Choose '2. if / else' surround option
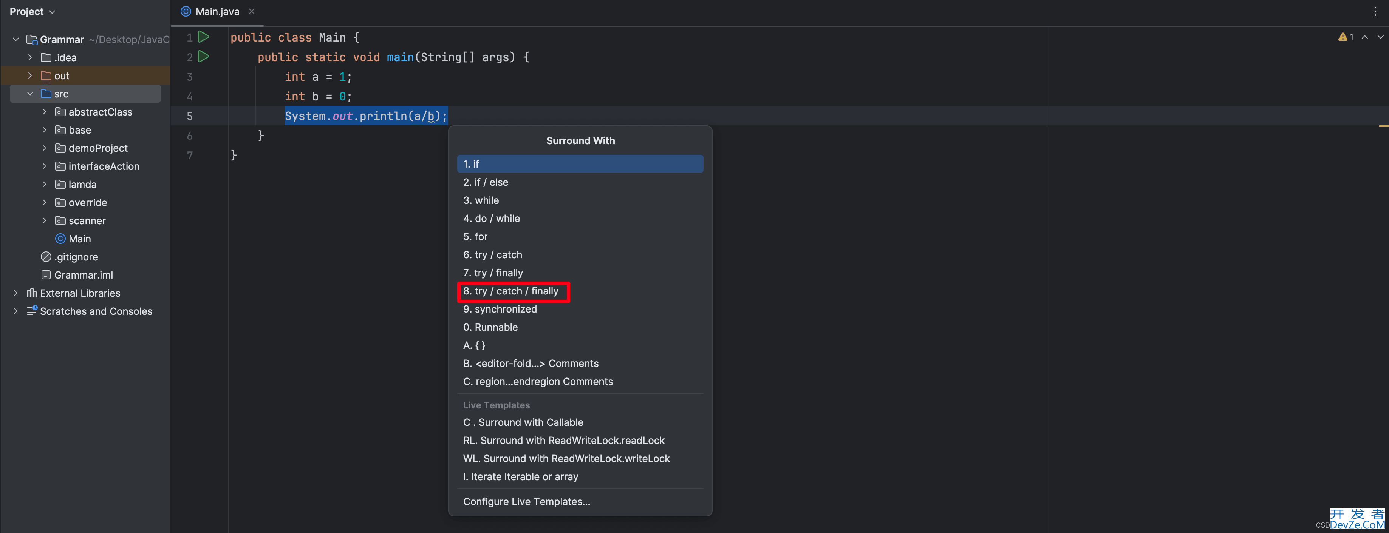Image resolution: width=1389 pixels, height=533 pixels. pyautogui.click(x=580, y=182)
